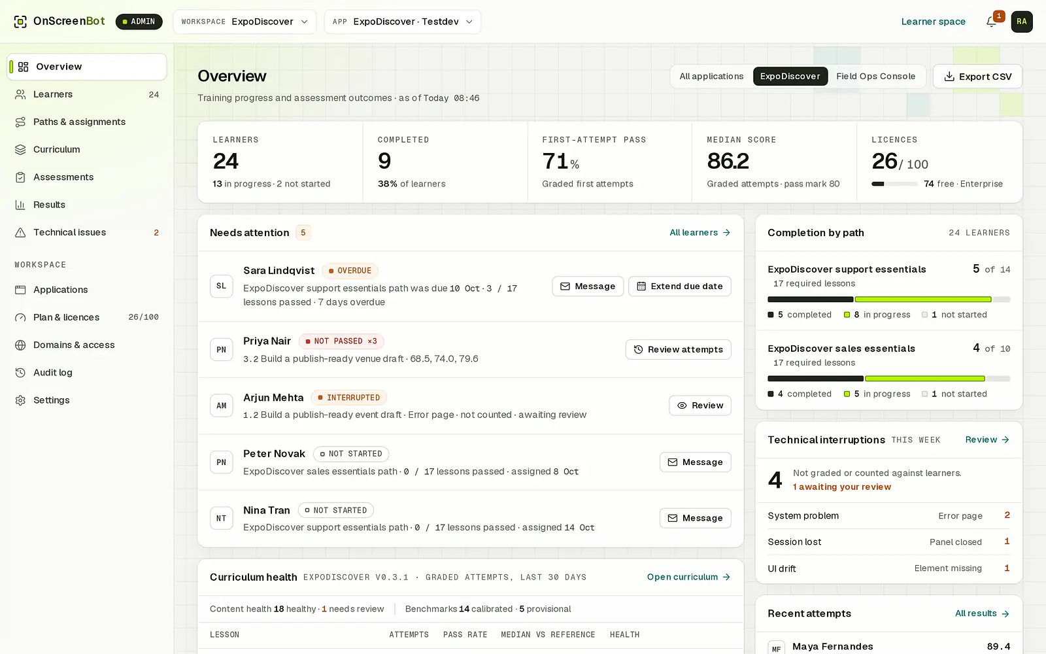Click Maya Fernandes score 89.4
Screen dimensions: 1046x654
point(998,646)
